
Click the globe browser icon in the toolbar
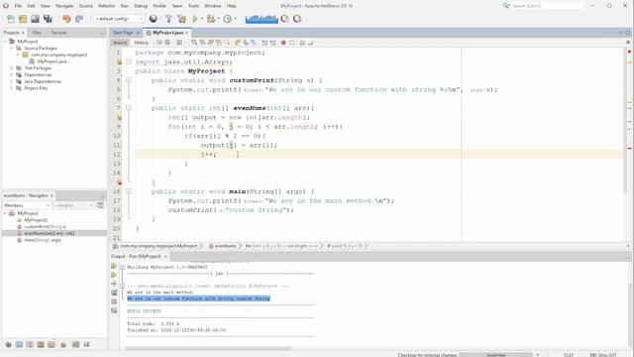(154, 19)
